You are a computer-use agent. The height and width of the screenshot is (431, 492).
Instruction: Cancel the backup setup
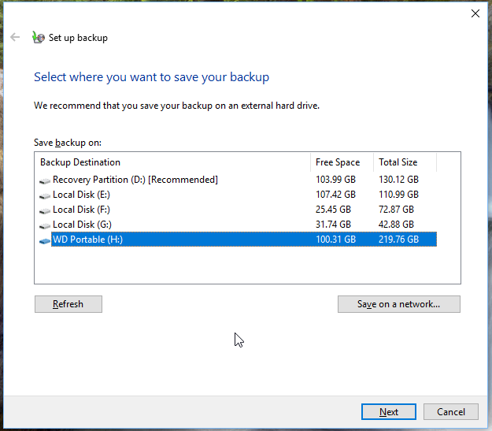pyautogui.click(x=450, y=412)
